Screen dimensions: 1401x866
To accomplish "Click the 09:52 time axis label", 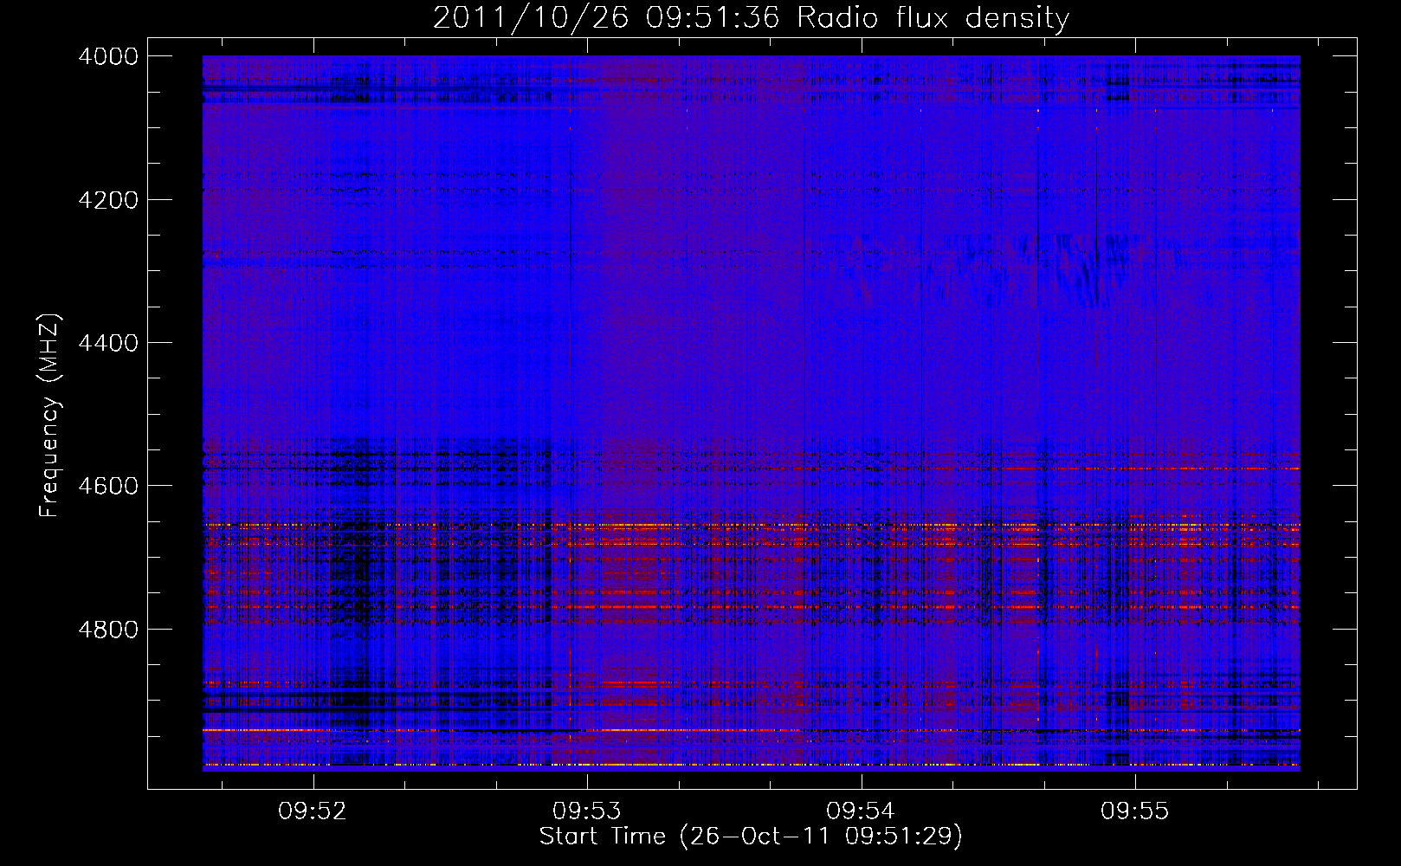I will pos(313,811).
